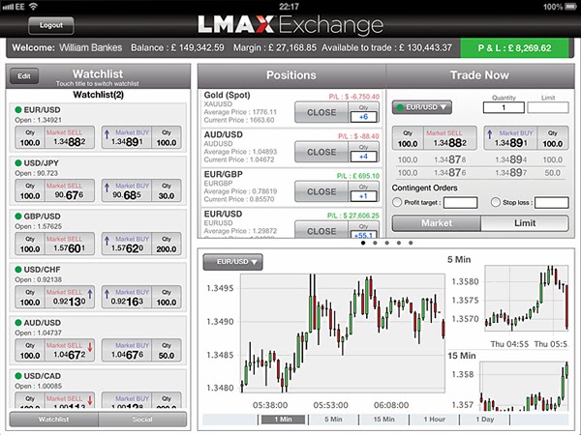The width and height of the screenshot is (581, 435).
Task: Tap the EUR/USD green status dot in watchlist
Action: (18, 110)
